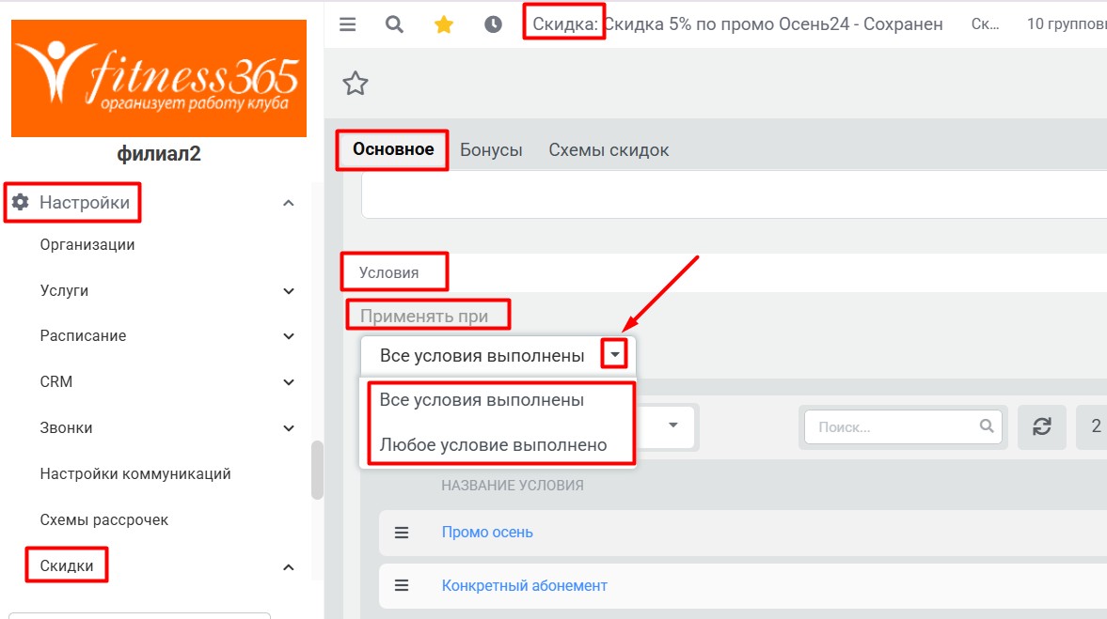Click the large text field above Условия
Screen dimensions: 1107x619
(735, 196)
